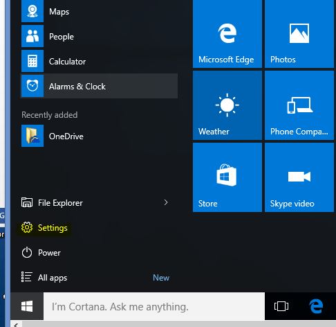The width and height of the screenshot is (336, 327).
Task: Open the People app icon
Action: 32,36
